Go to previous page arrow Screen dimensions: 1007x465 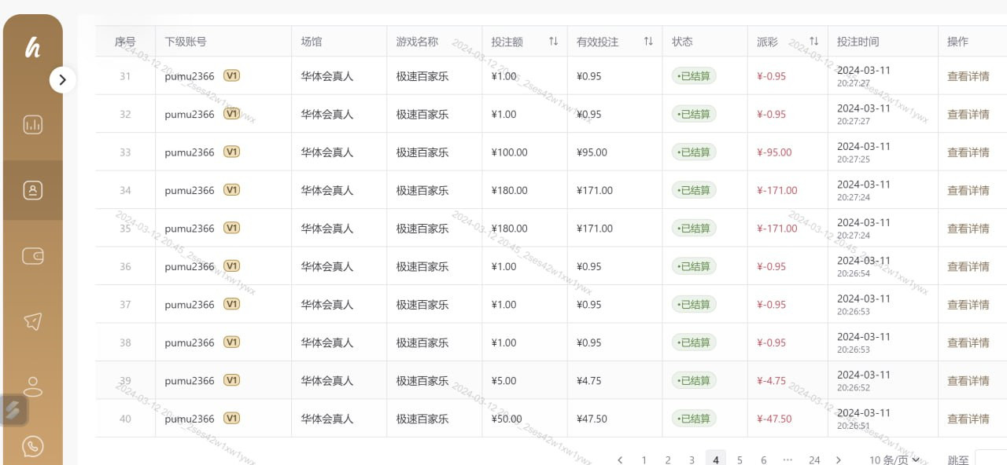[x=620, y=460]
